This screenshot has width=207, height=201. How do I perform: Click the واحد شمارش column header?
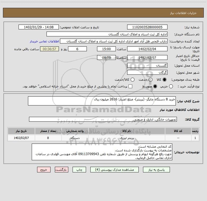point(75,131)
